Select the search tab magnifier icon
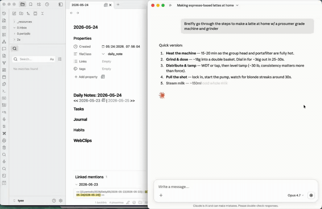Viewport: 322px width, 209px height. [14, 48]
